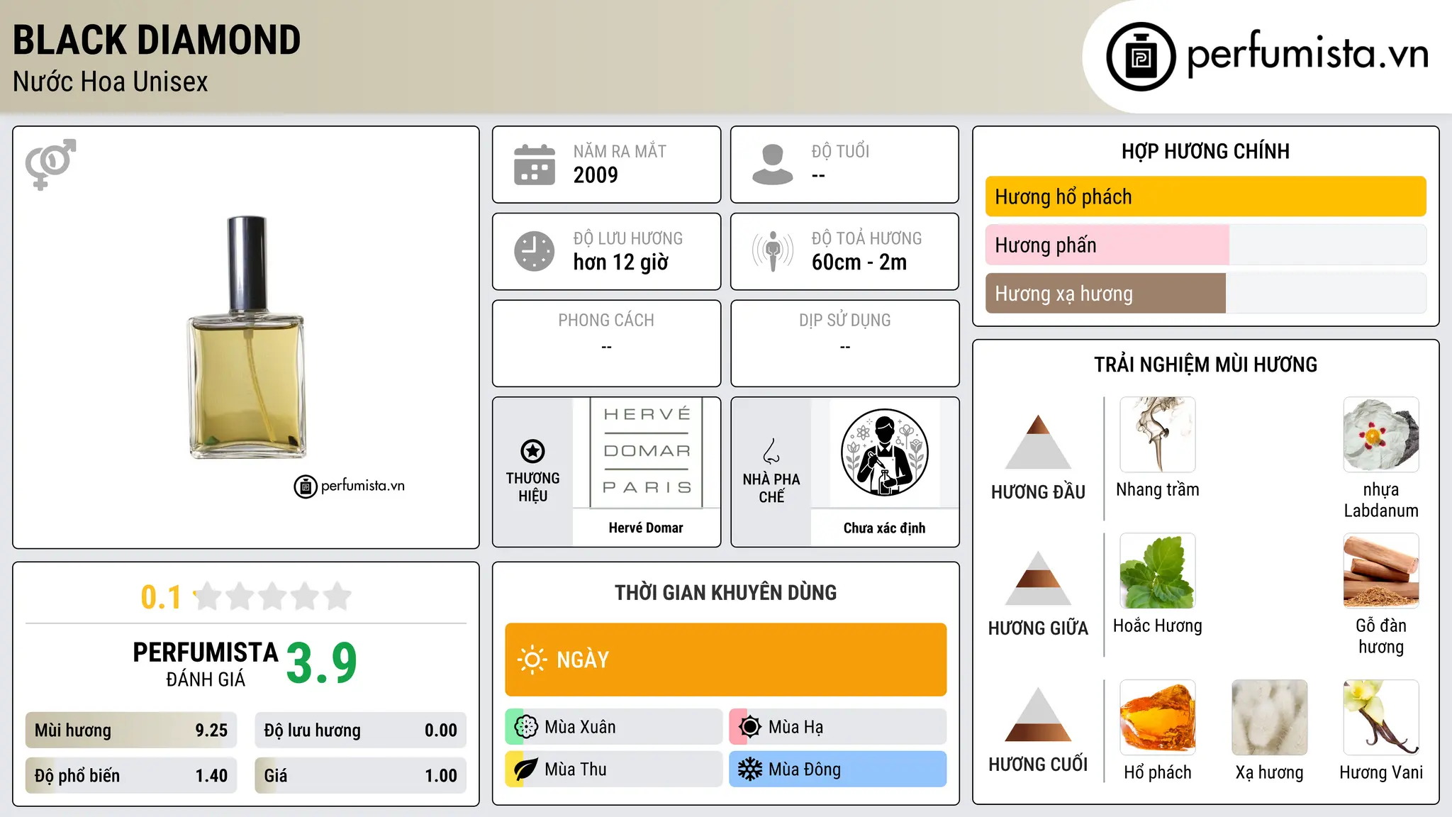Click the sun icon for Mùa Hạ
The image size is (1452, 817).
click(x=750, y=727)
